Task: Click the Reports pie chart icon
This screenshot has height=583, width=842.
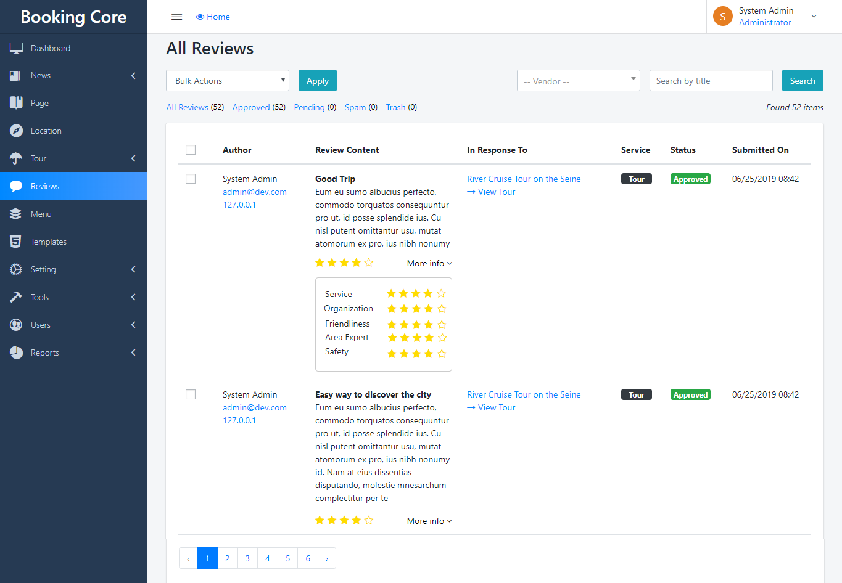Action: 16,353
